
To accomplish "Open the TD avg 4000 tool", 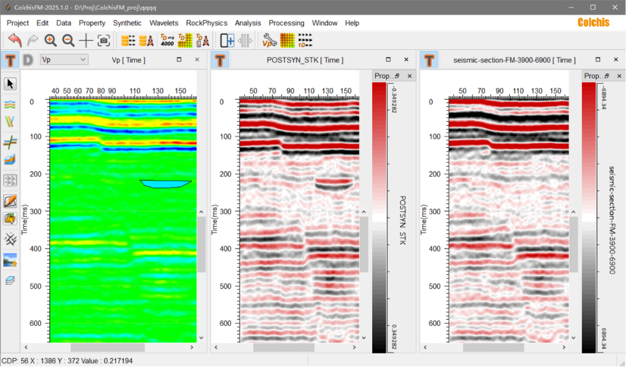I will [167, 41].
